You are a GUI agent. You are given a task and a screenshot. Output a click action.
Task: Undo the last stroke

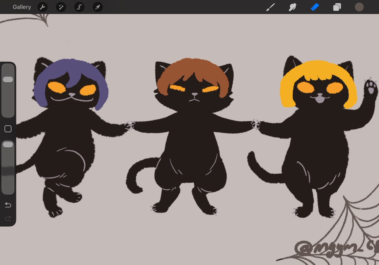[x=8, y=205]
